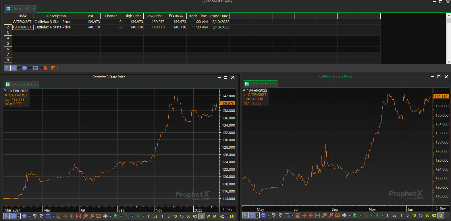Toggle the pin icon in the CATFAX6ST chart toolbar
Viewport: 451px width, 221px height.
[245, 215]
